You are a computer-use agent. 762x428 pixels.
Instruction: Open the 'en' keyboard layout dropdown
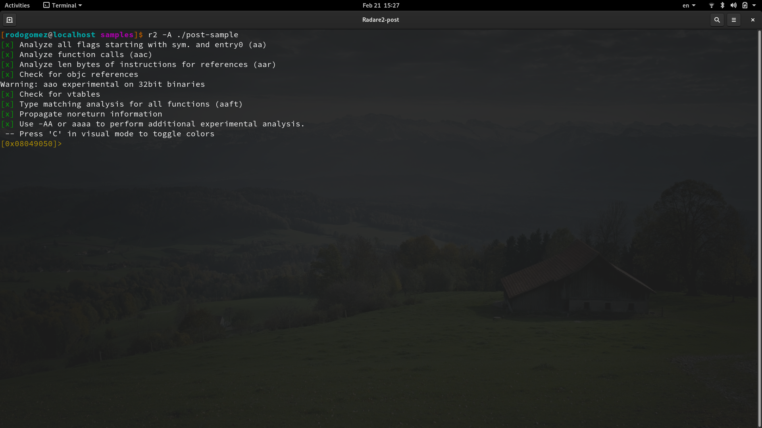(689, 6)
